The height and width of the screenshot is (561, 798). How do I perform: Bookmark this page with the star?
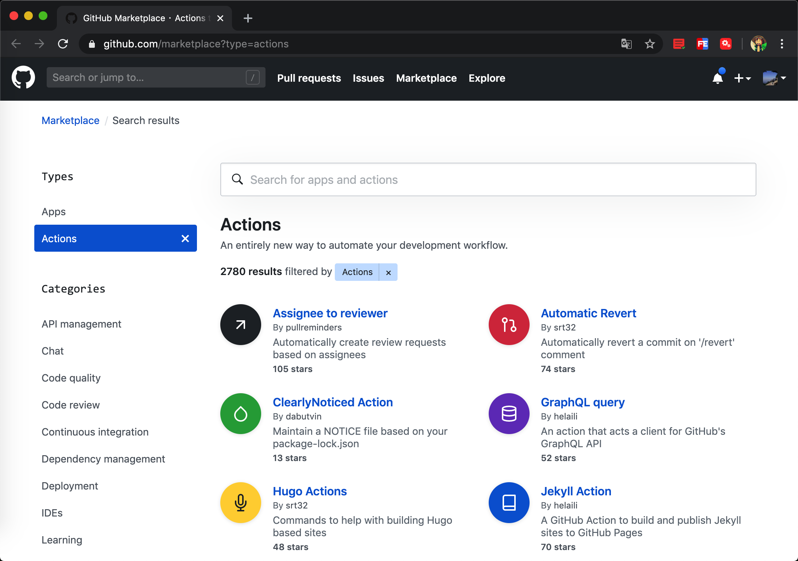(x=650, y=44)
